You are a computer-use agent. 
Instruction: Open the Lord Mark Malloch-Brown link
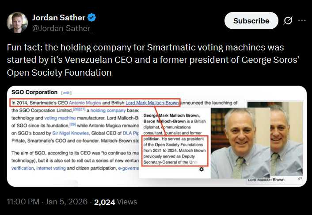tap(152, 103)
